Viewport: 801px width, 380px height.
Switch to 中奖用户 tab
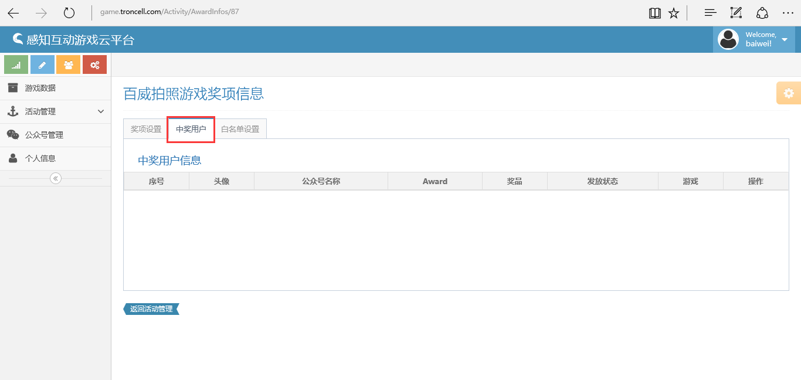click(x=191, y=129)
